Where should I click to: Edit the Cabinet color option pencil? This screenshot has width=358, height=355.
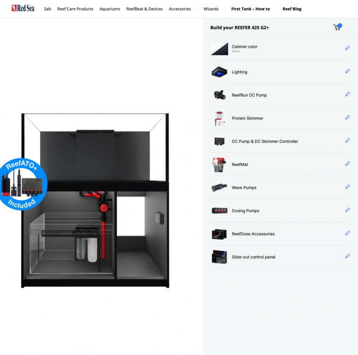pyautogui.click(x=347, y=48)
